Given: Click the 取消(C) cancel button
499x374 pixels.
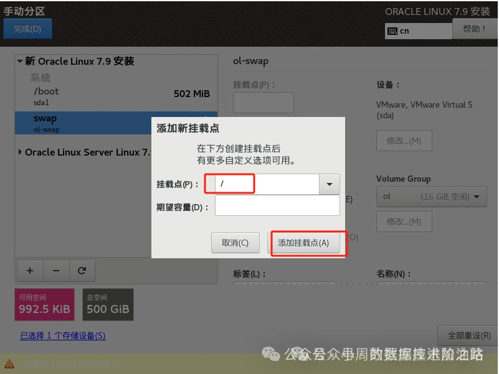Looking at the screenshot, I should tap(235, 243).
